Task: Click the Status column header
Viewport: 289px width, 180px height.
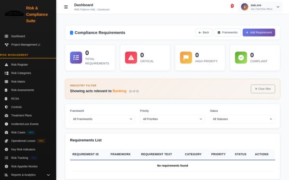Action: tap(240, 154)
